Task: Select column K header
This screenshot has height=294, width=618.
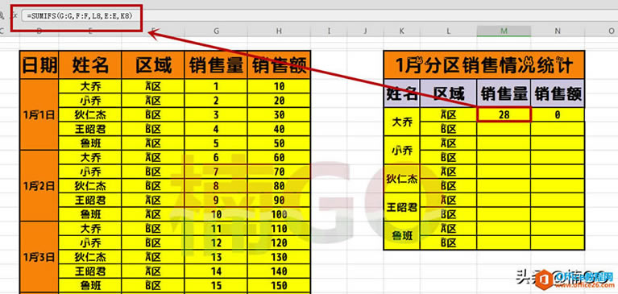Action: [x=401, y=31]
